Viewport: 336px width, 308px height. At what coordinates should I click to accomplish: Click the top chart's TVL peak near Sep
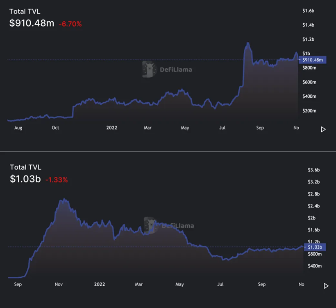[x=248, y=43]
